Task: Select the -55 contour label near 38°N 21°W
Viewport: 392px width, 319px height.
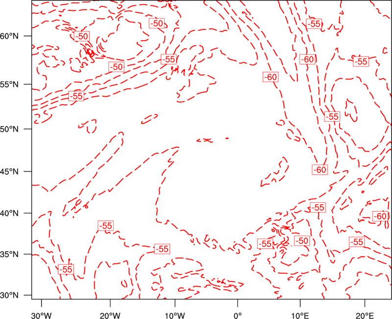Action: point(106,226)
